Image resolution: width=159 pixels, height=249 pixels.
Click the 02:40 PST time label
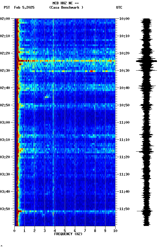pyautogui.click(x=5, y=88)
